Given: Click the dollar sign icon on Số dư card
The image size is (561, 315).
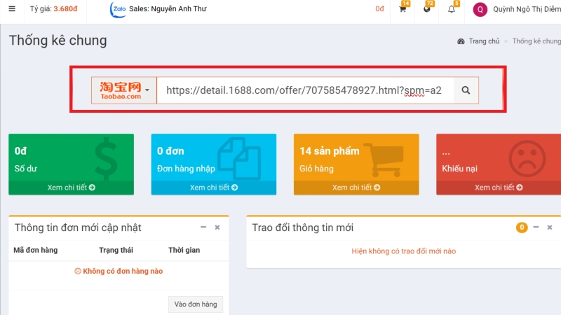Looking at the screenshot, I should [107, 159].
